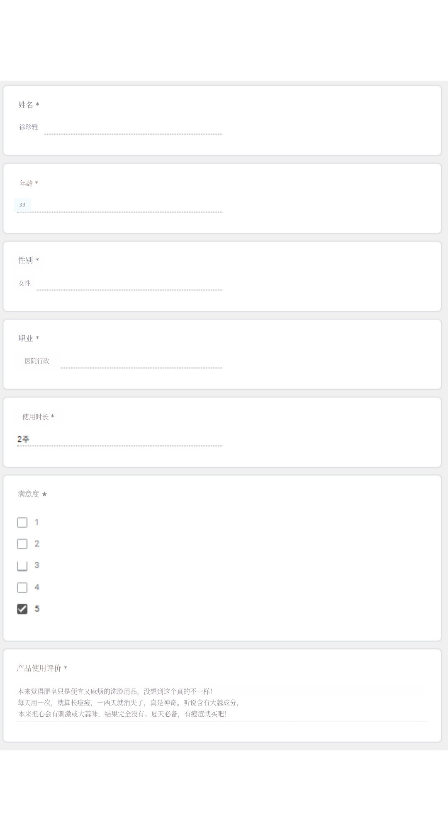The width and height of the screenshot is (448, 831).
Task: Uncheck the checked rating 5 box
Action: coord(22,609)
